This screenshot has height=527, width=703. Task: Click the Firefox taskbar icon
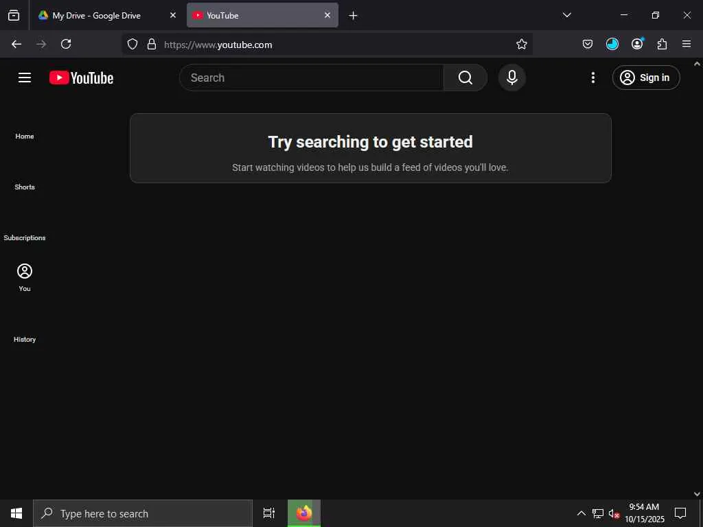304,513
